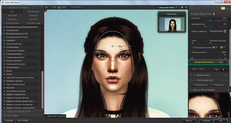Click the control point center on forehead
Viewport: 231px width, 123px height.
[113, 46]
